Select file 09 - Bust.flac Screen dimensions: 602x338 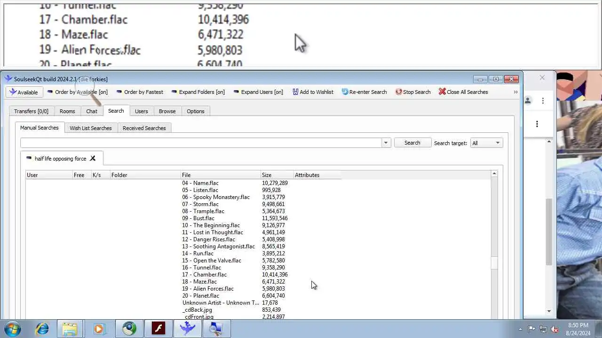[198, 218]
